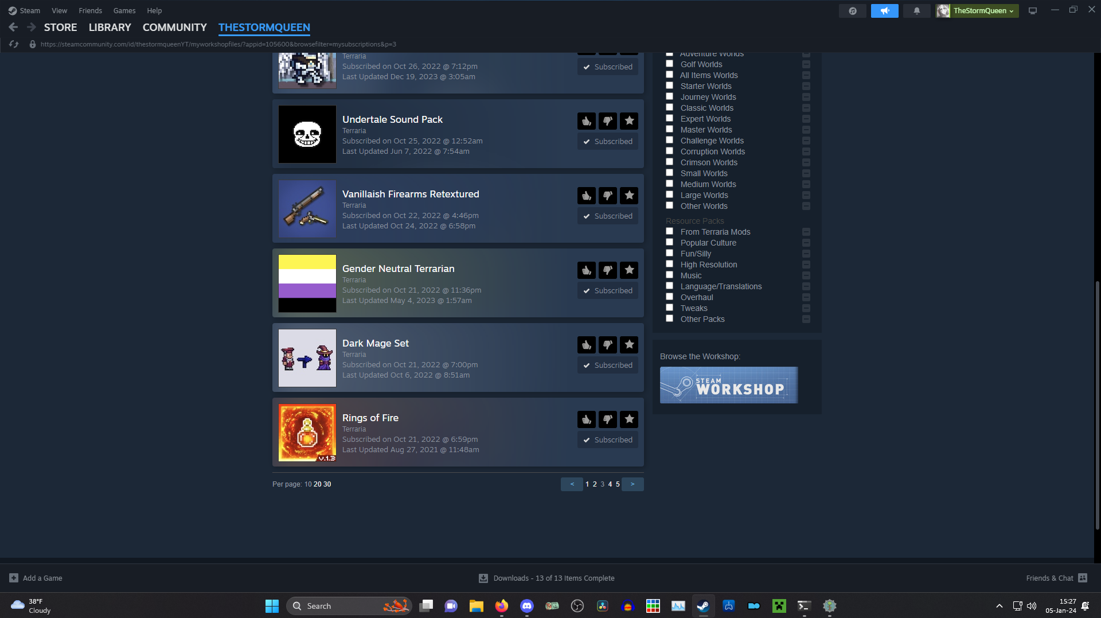Thumbs up Undertale Sound Pack
This screenshot has width=1101, height=618.
coord(587,121)
